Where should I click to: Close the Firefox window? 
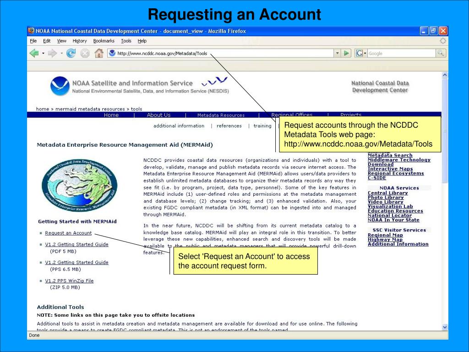pyautogui.click(x=443, y=31)
